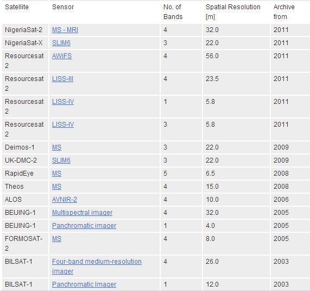Click the Archive from column header
The width and height of the screenshot is (310, 291).
(x=284, y=12)
